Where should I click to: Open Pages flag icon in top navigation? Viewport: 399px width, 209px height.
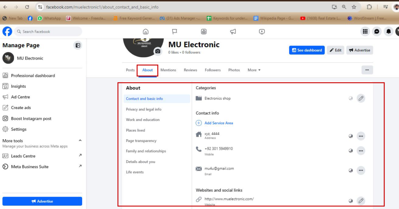point(175,32)
